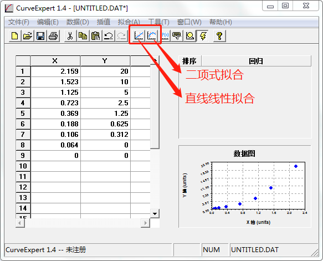Select X cell value 2.159
The height and width of the screenshot is (261, 323).
(x=55, y=71)
